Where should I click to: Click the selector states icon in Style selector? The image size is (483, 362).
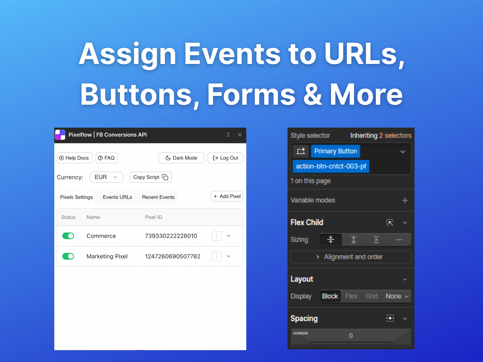(301, 151)
